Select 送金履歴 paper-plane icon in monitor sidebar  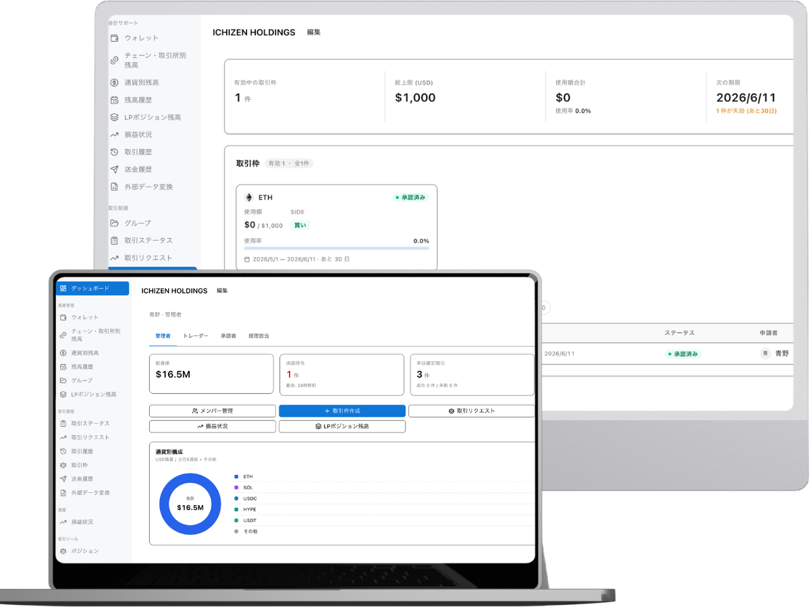pos(115,170)
